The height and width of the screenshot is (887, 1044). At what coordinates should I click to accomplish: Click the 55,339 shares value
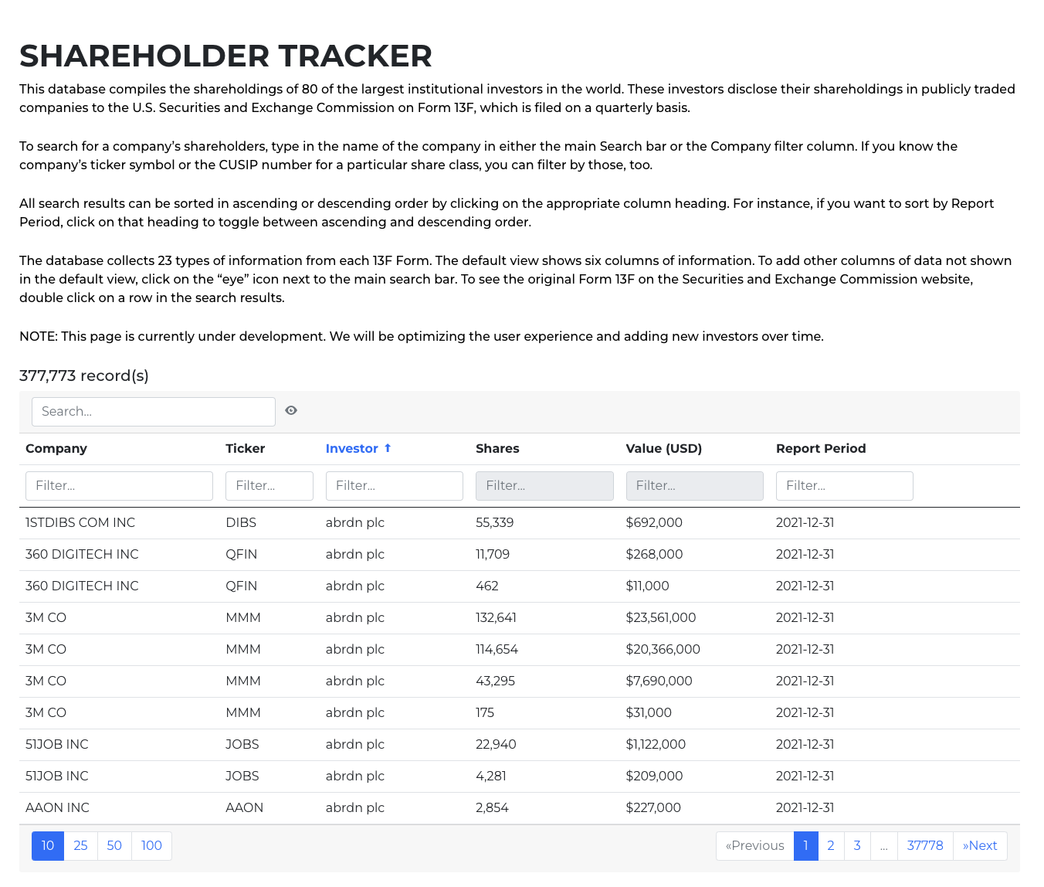click(x=495, y=522)
